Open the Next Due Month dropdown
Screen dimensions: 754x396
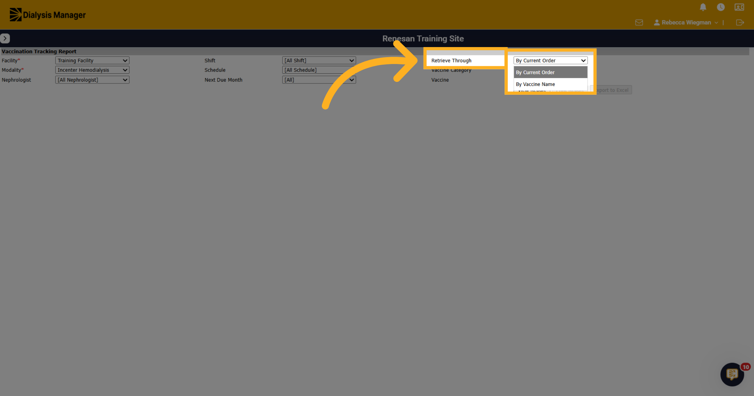[319, 80]
